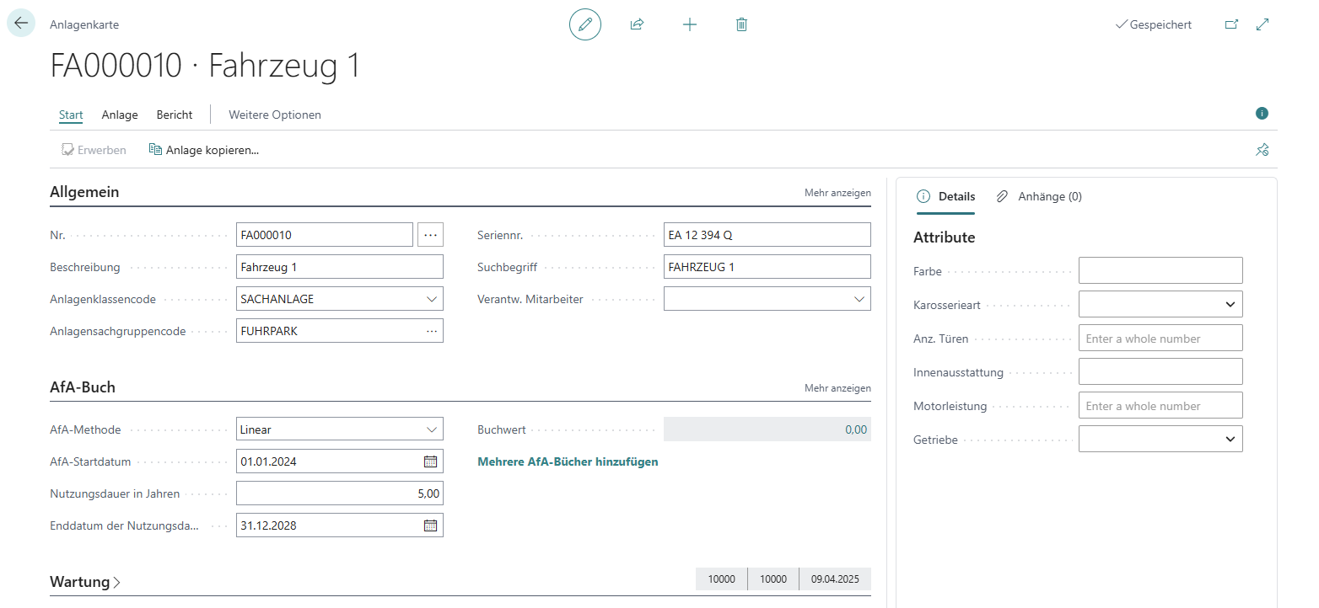Click the plus icon to create new
The height and width of the screenshot is (608, 1319).
[690, 24]
